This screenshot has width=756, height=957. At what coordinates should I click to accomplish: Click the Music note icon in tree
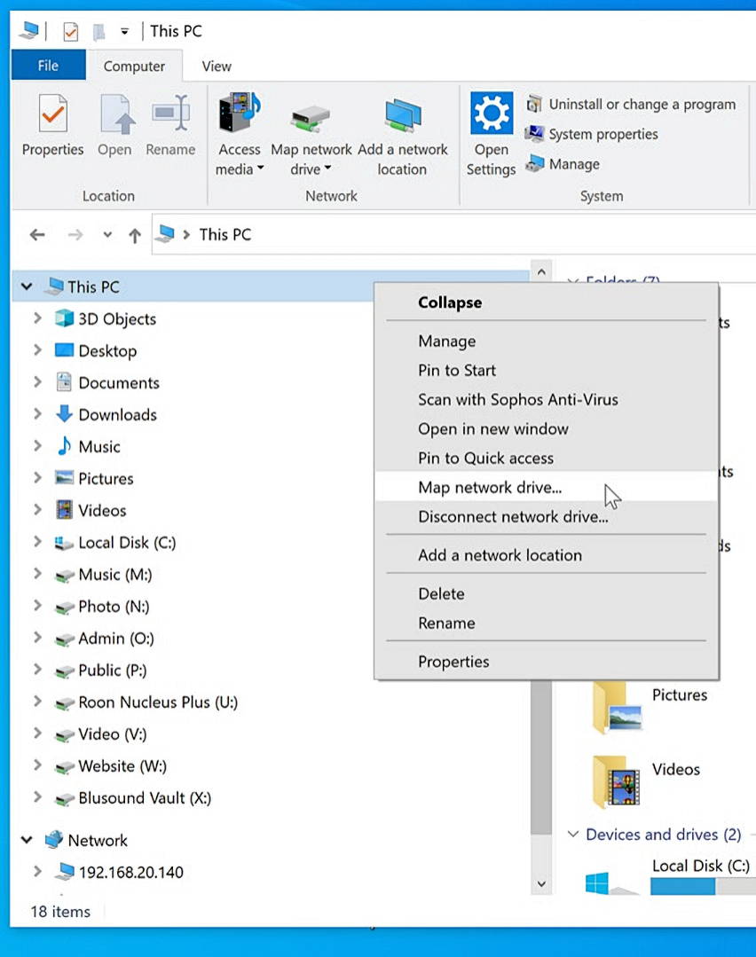point(64,446)
